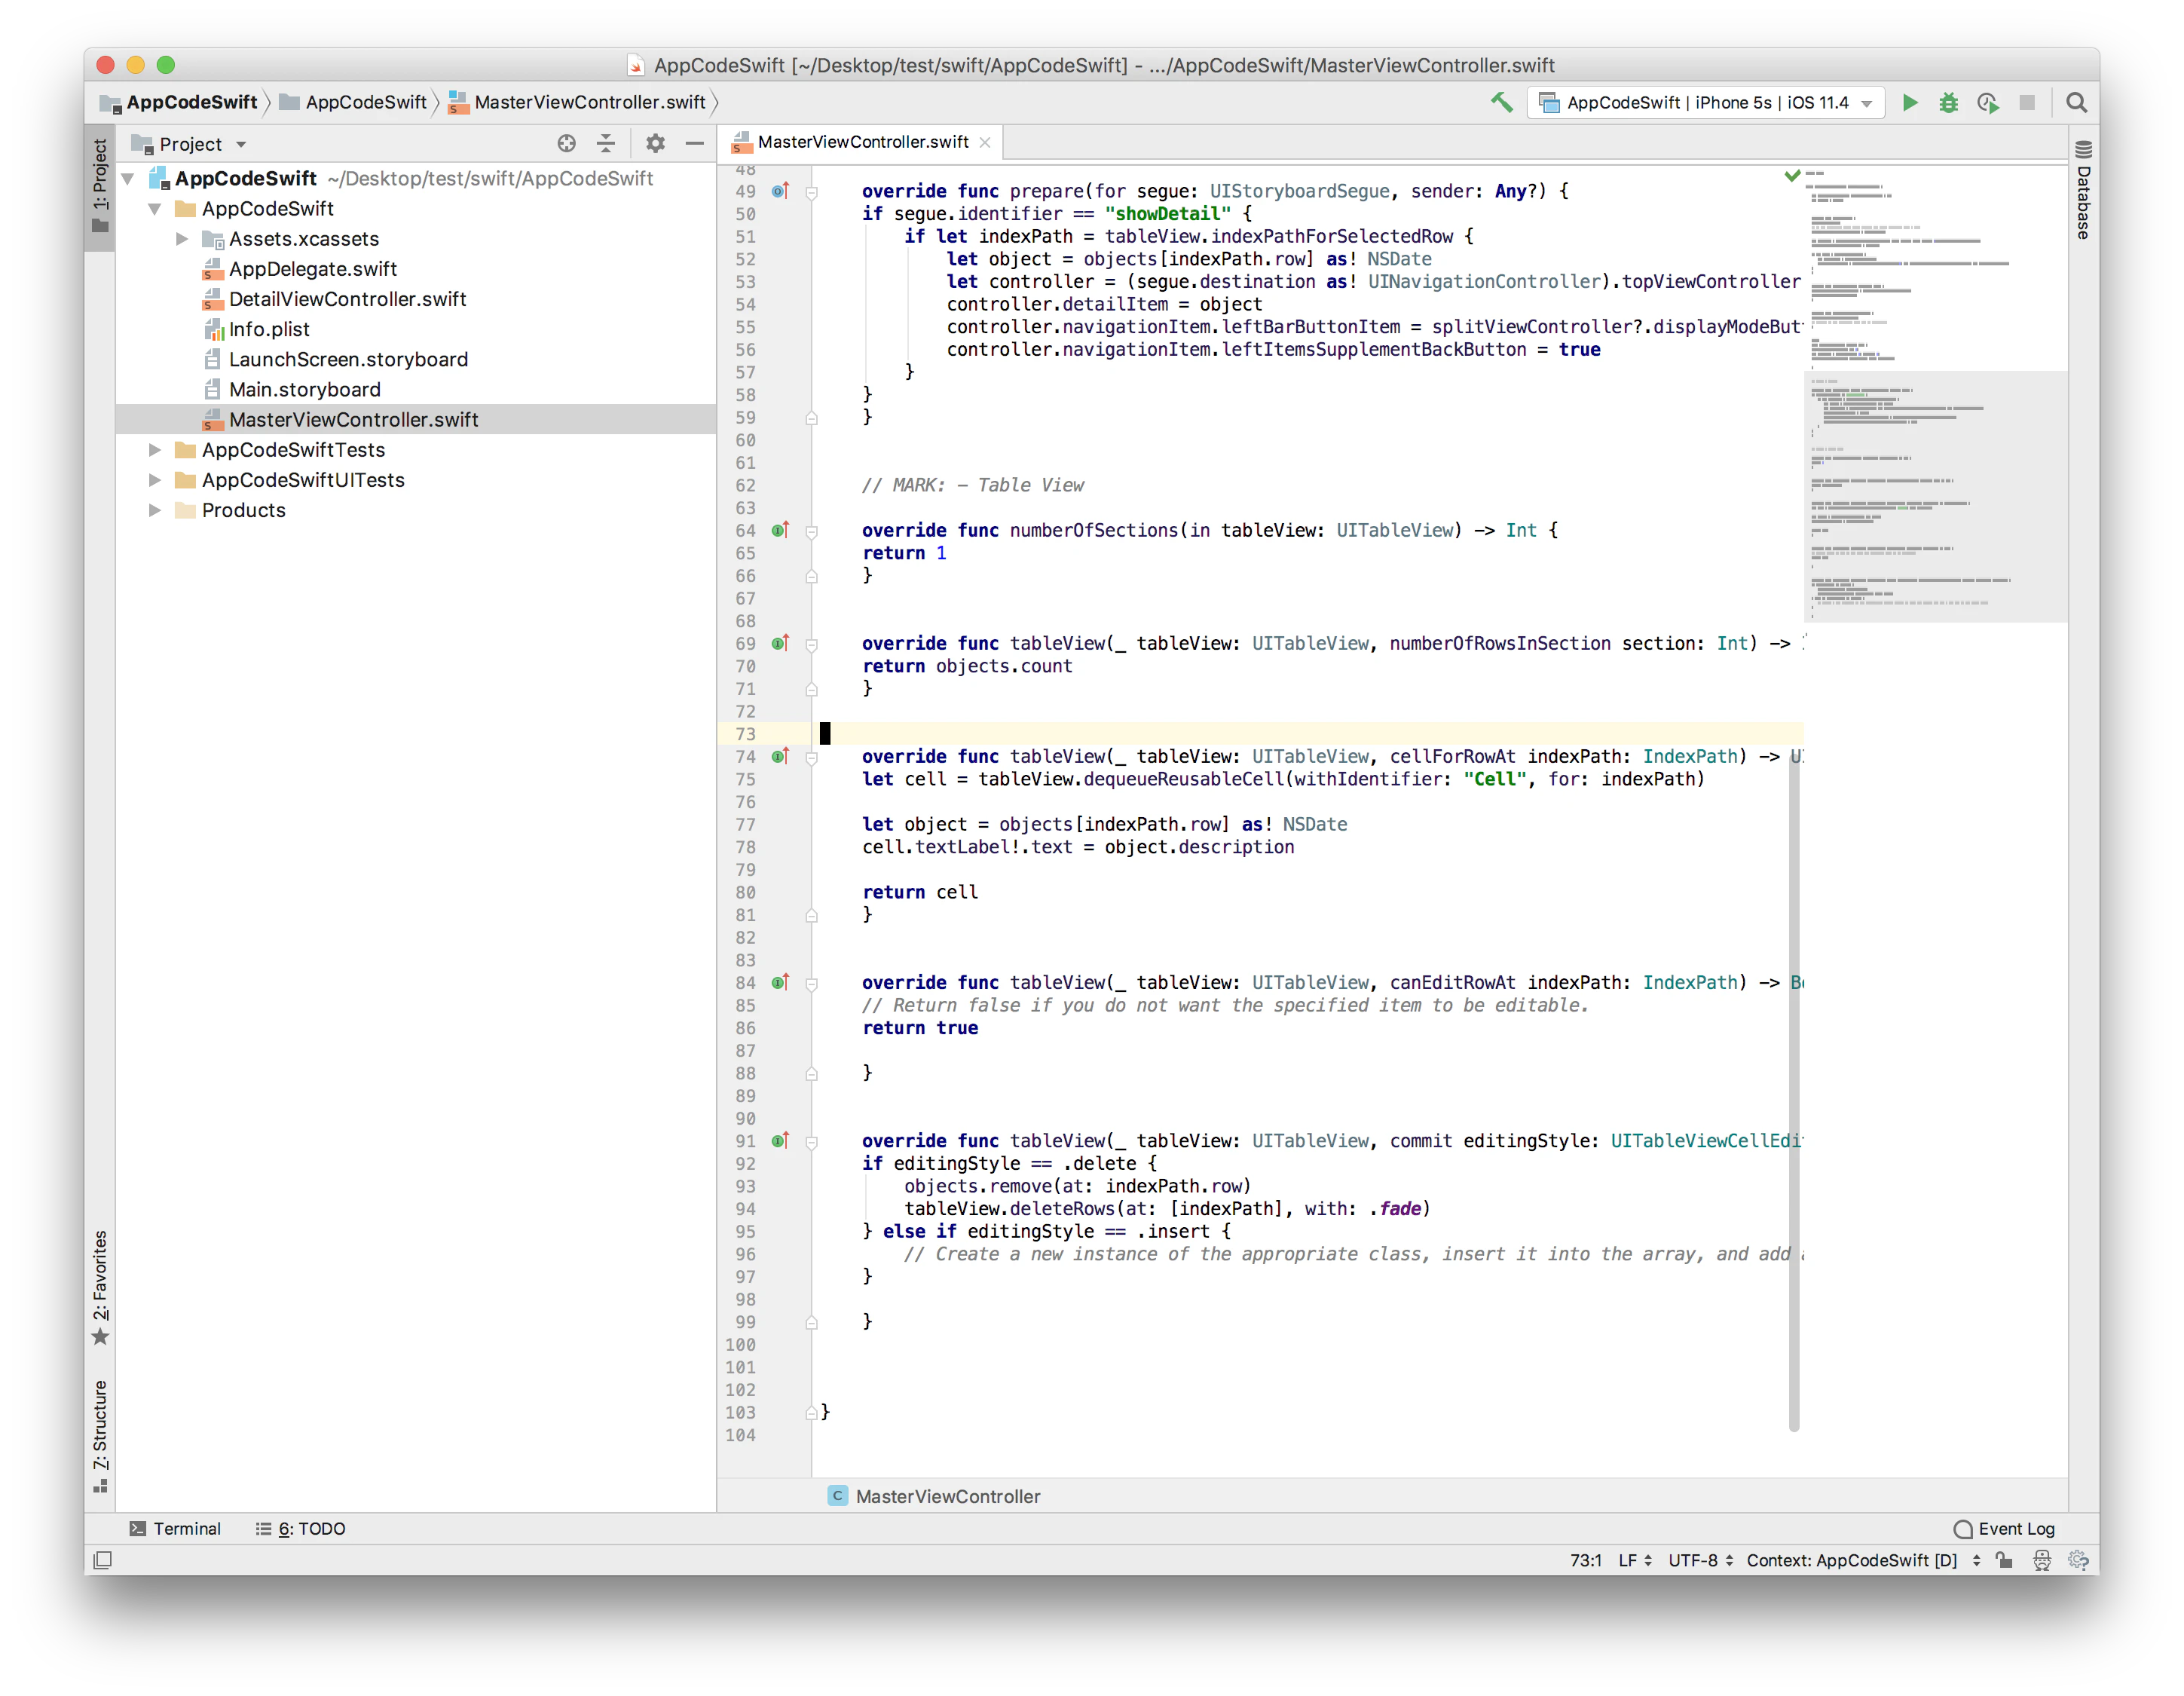
Task: Click the status bar rightmost gear icon
Action: (2078, 1560)
